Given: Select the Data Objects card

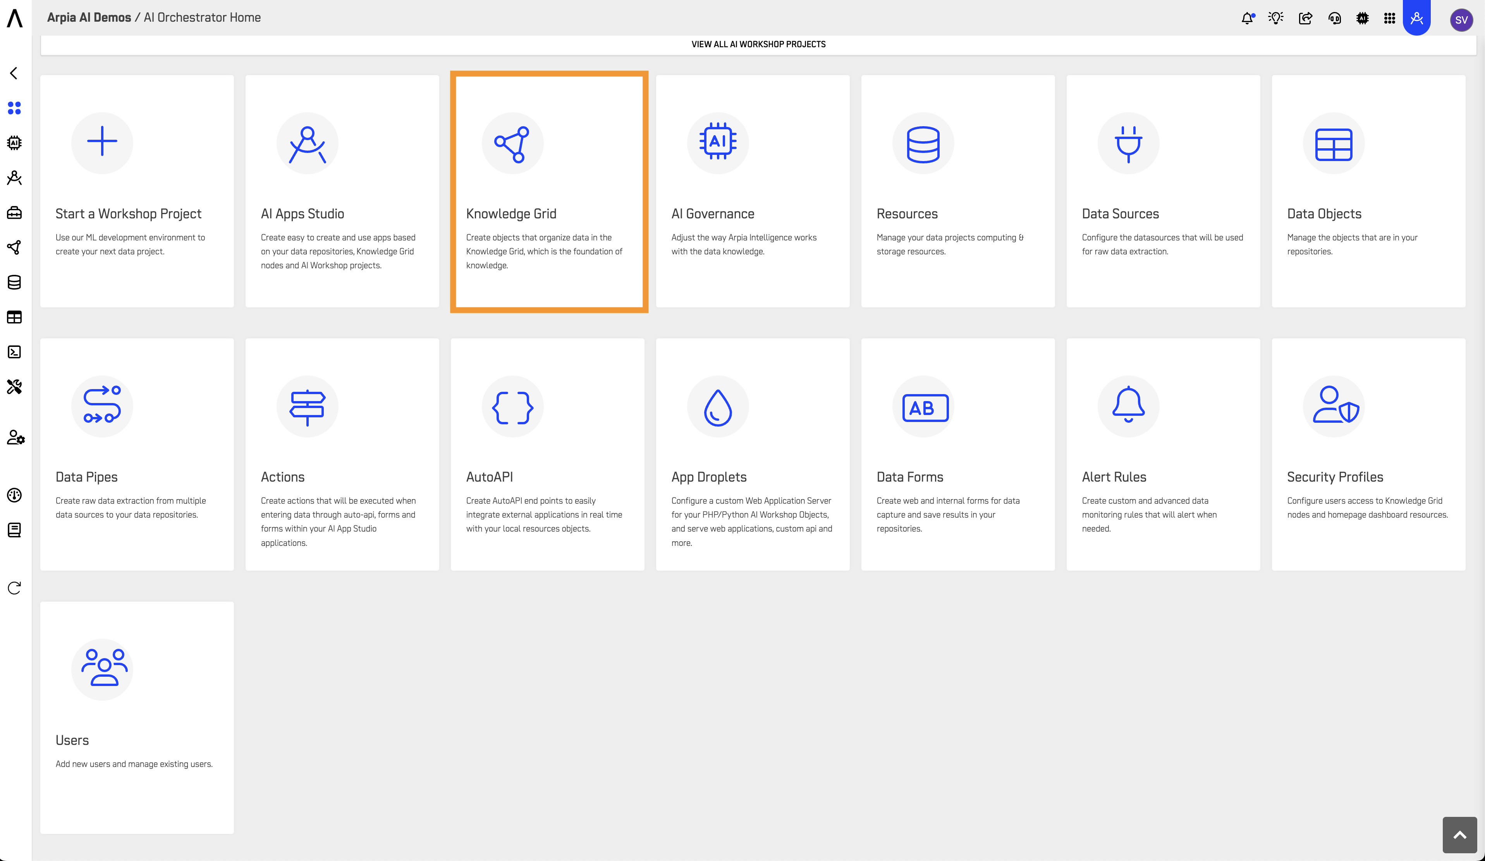Looking at the screenshot, I should (1368, 191).
